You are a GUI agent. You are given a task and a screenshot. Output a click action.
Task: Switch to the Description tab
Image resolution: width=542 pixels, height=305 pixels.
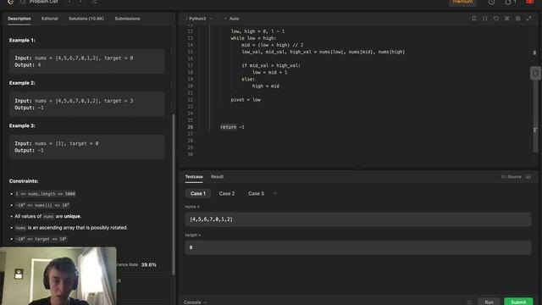(19, 19)
